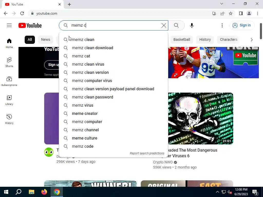Open YouTube settings three-dot menu
This screenshot has width=263, height=197.
point(222,25)
